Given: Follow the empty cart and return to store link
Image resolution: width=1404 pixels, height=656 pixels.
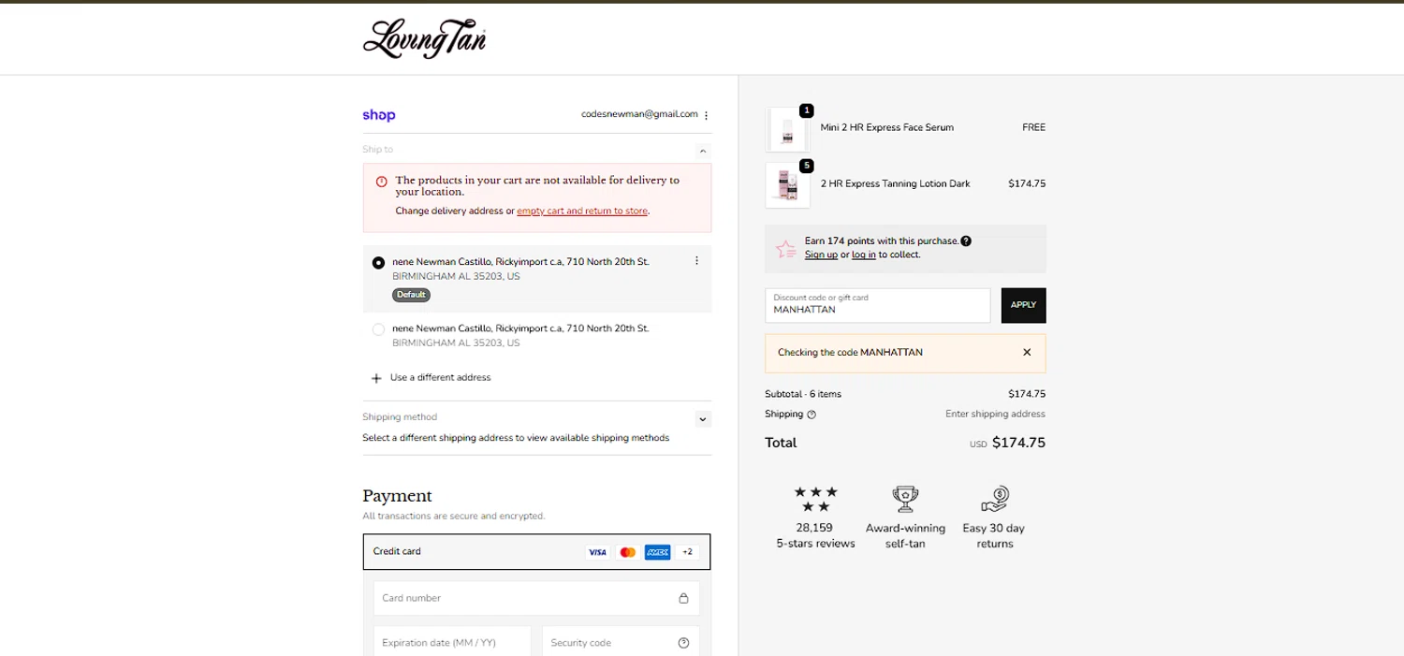Looking at the screenshot, I should click(x=582, y=211).
